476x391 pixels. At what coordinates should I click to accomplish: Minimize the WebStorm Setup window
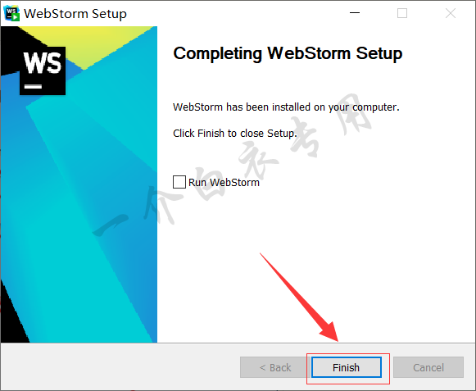tap(355, 13)
